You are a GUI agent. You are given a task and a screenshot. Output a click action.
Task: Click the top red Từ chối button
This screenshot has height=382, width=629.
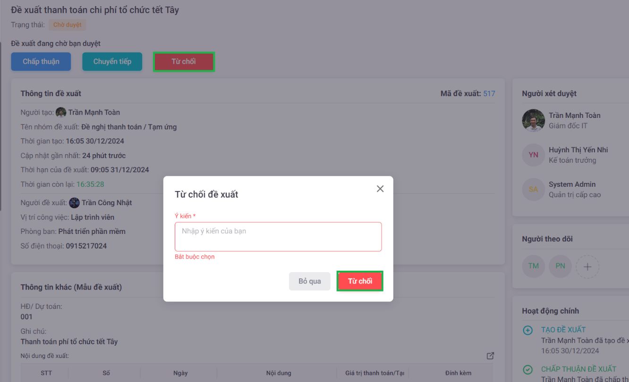(184, 62)
